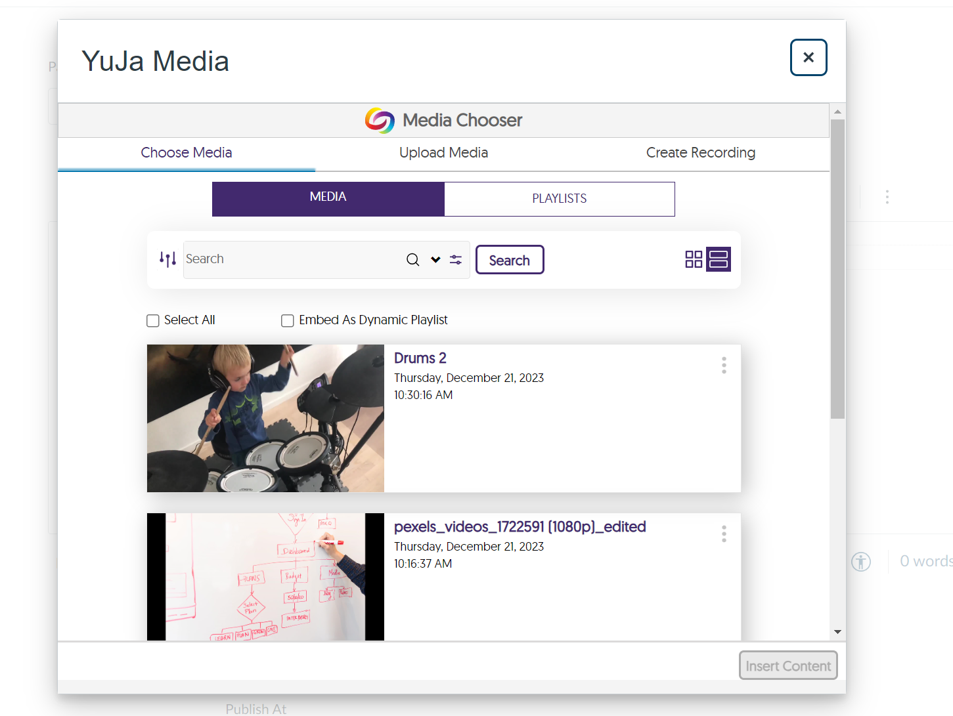Close the YuJa Media dialog
This screenshot has width=953, height=716.
808,58
